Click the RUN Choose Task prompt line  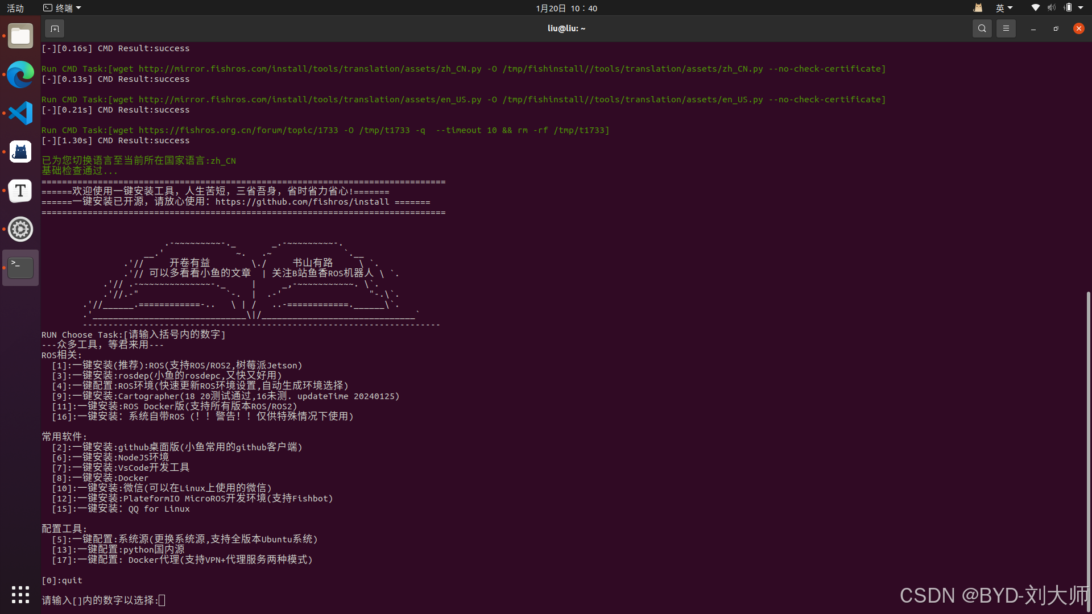pyautogui.click(x=134, y=335)
